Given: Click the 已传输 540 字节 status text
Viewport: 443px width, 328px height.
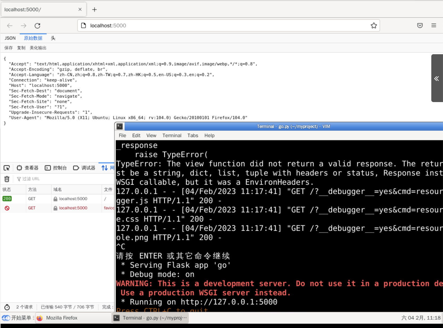Looking at the screenshot, I should point(67,307).
